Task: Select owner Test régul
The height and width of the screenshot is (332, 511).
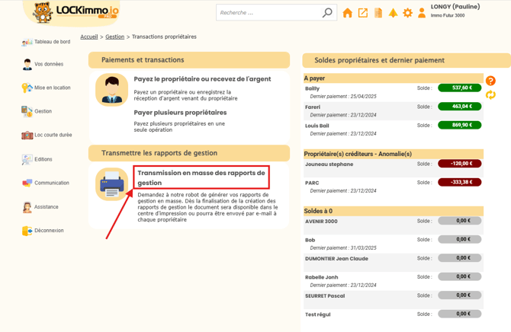Action: 318,314
